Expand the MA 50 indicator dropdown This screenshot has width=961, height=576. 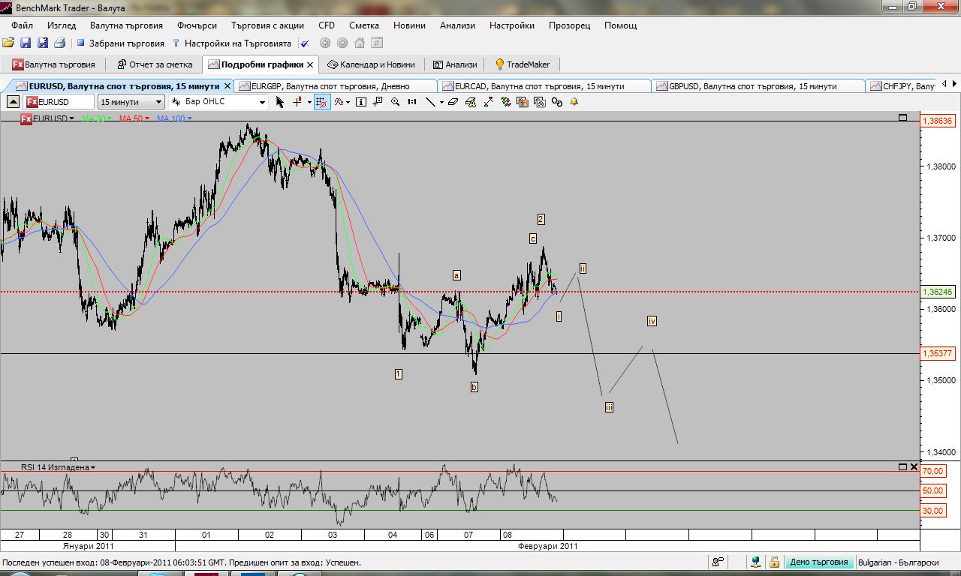pos(147,119)
